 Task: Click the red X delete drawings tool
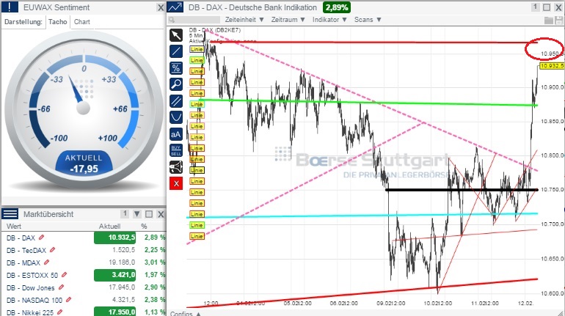(176, 183)
